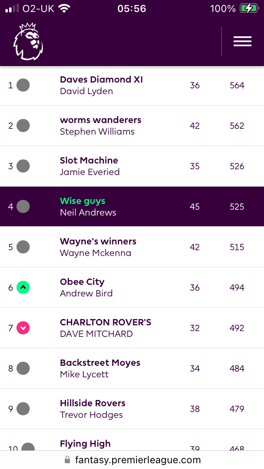Tap the padlock icon in address bar
264x469 pixels.
click(68, 460)
